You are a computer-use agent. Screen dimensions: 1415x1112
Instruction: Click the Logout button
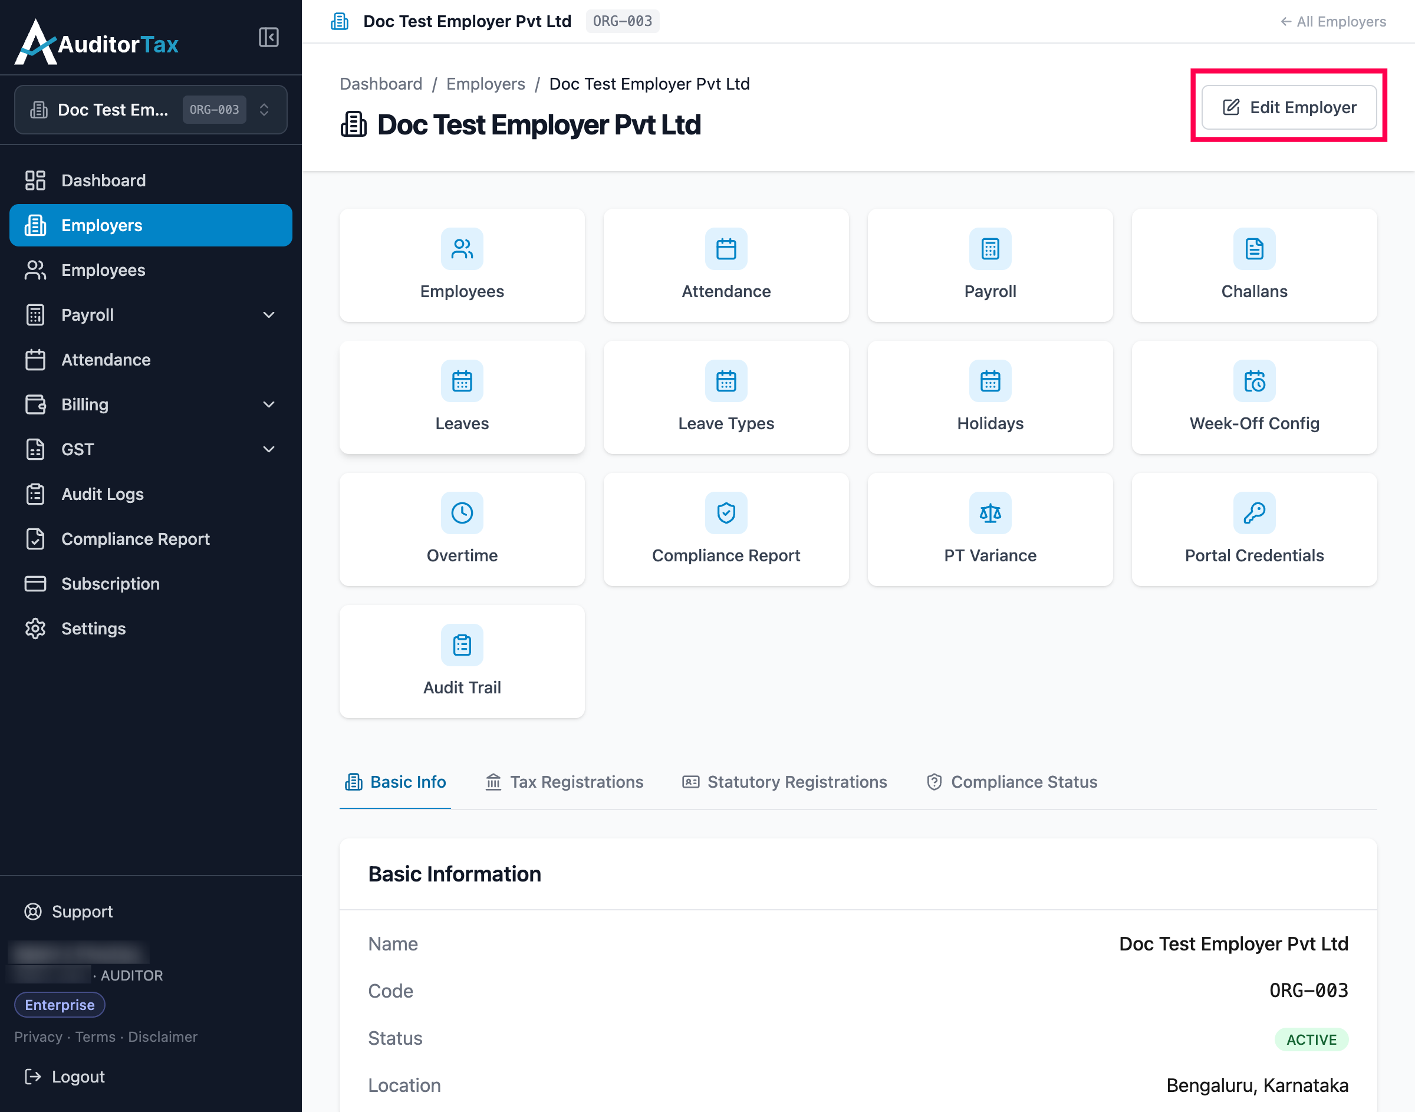64,1077
